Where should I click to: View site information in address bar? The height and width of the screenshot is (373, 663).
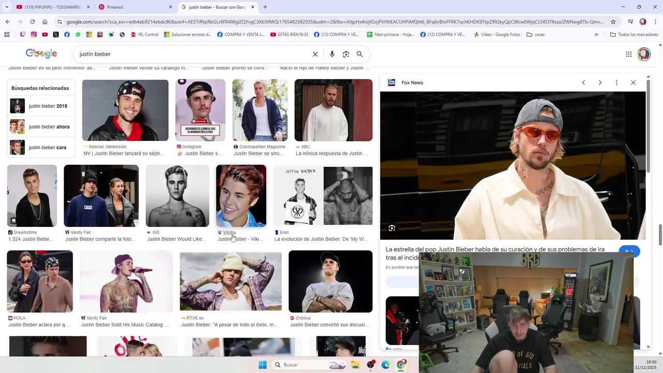pos(60,22)
